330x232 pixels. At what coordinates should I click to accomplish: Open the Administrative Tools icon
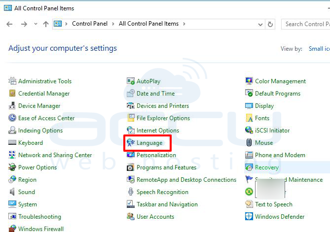pos(12,81)
